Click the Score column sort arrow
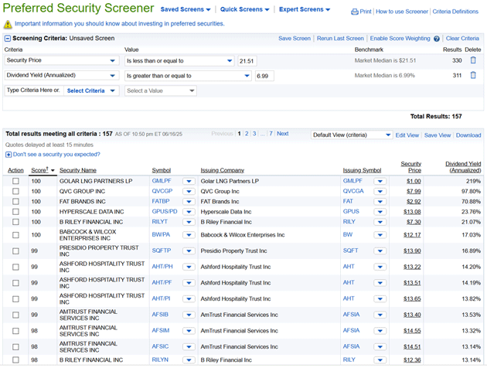 [x=53, y=171]
